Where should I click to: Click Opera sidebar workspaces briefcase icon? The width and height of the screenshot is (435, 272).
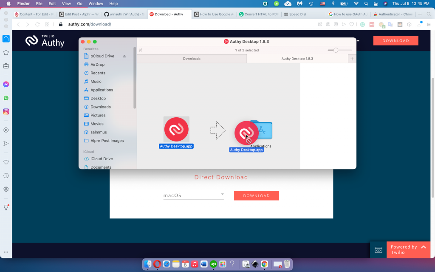[6, 66]
